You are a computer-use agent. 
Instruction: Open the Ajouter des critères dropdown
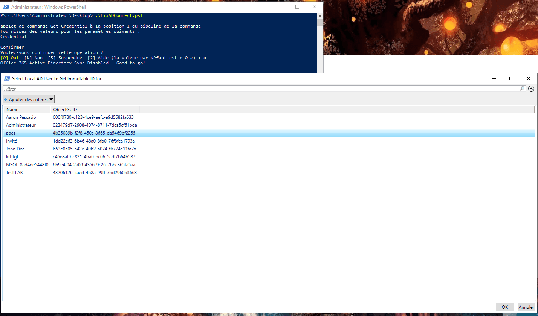[29, 100]
